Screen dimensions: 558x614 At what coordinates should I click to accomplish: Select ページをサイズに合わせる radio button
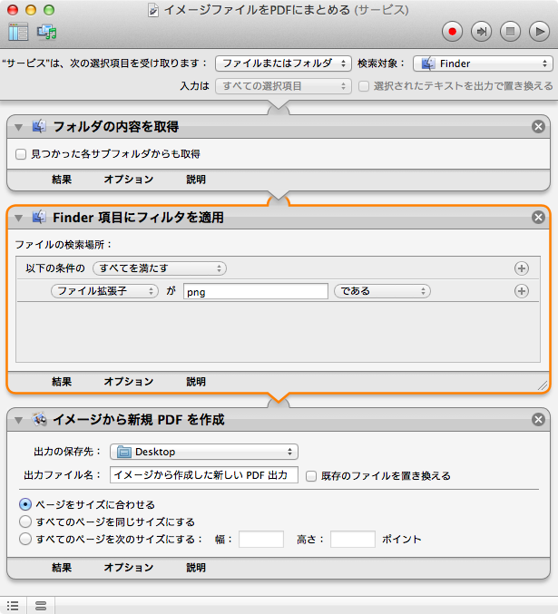point(25,504)
